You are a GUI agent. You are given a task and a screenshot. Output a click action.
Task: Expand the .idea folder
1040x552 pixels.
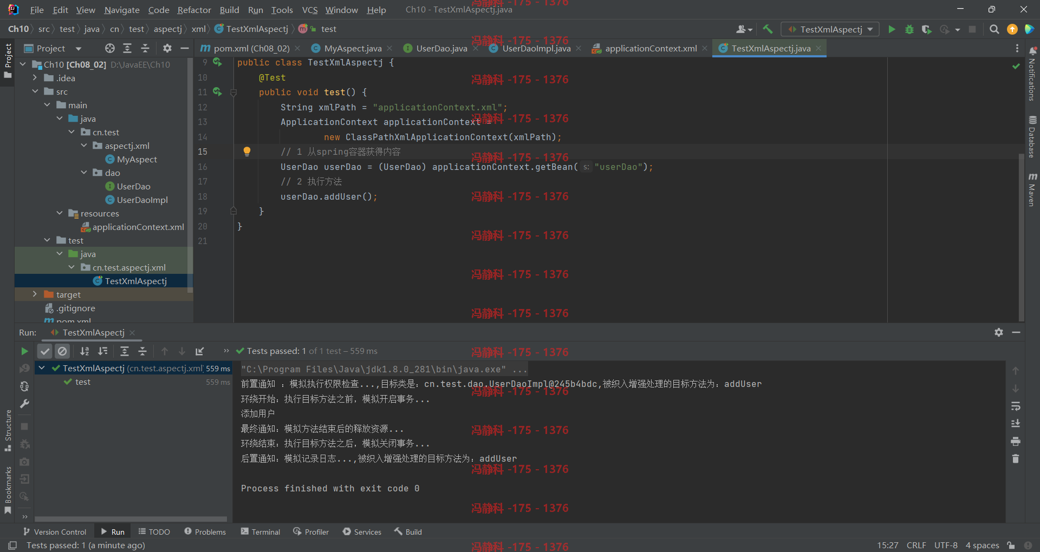[35, 78]
